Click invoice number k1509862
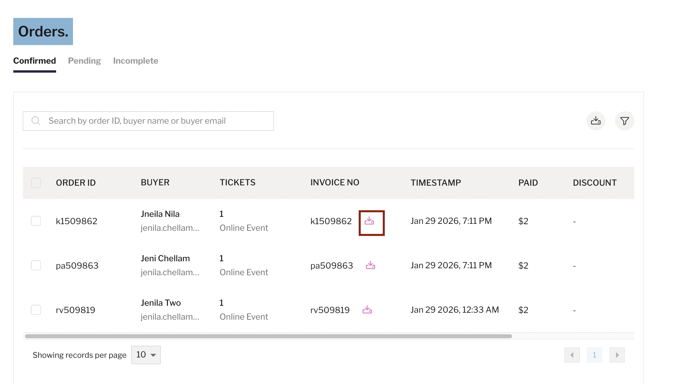 pyautogui.click(x=331, y=221)
